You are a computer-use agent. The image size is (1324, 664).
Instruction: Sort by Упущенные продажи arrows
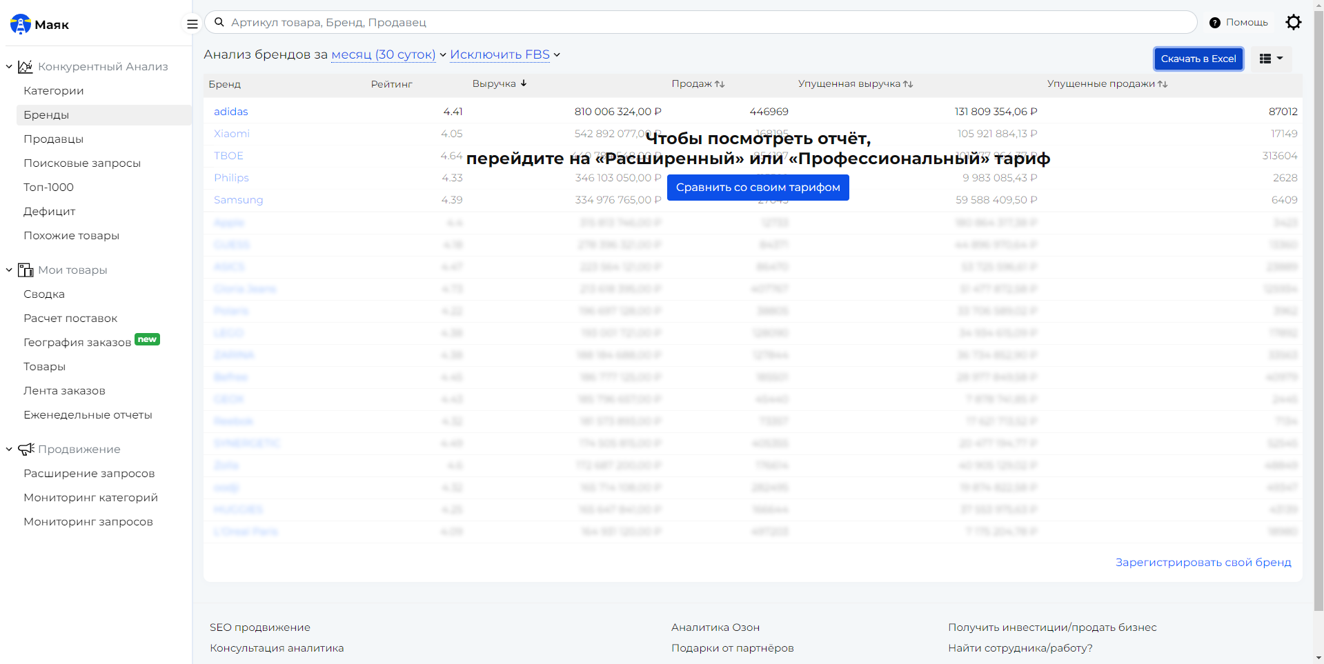tap(1163, 84)
